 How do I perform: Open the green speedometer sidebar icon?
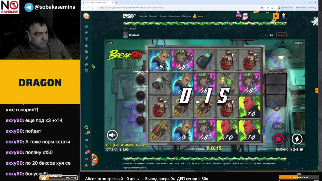coord(86,127)
